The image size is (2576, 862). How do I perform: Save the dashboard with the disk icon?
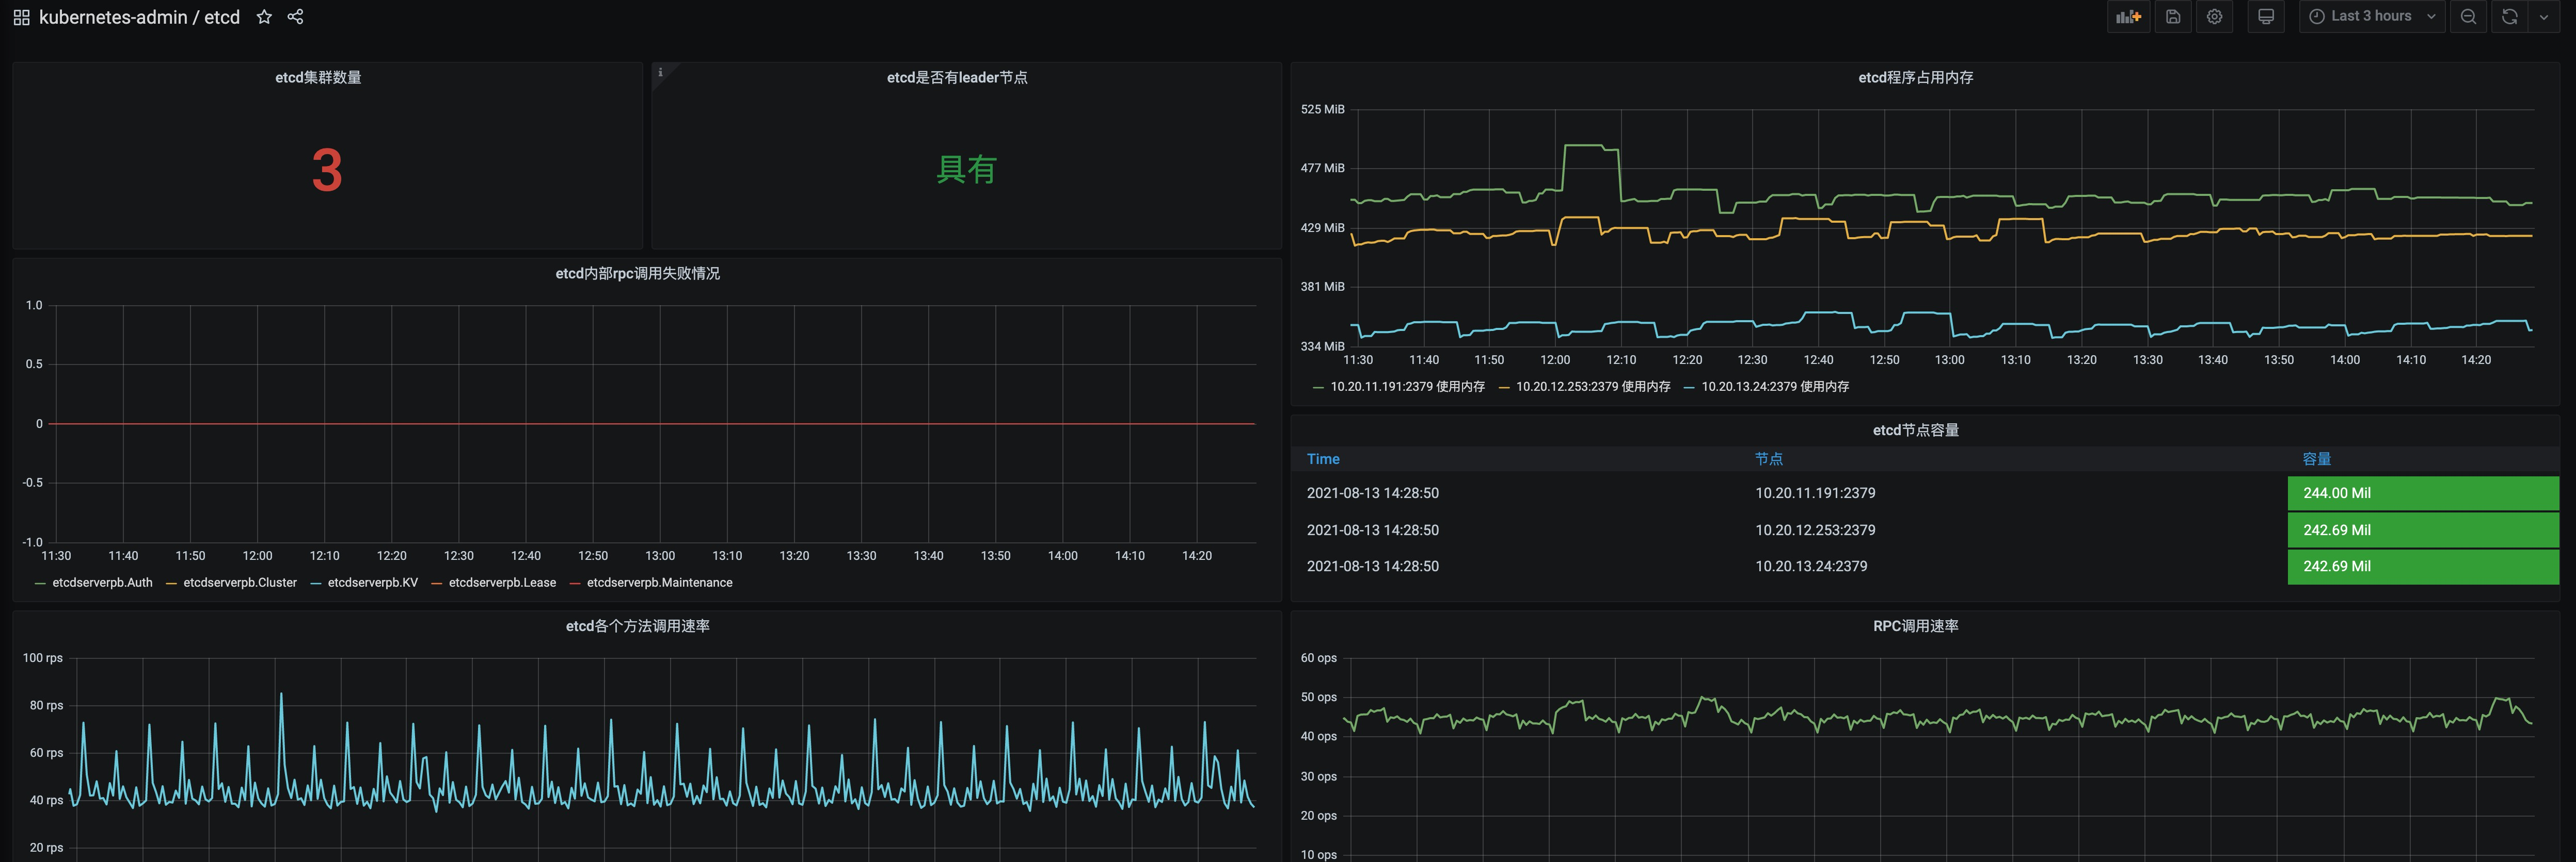[x=2173, y=16]
